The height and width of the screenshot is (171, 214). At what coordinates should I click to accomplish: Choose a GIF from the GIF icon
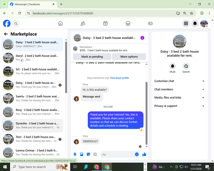click(x=95, y=154)
